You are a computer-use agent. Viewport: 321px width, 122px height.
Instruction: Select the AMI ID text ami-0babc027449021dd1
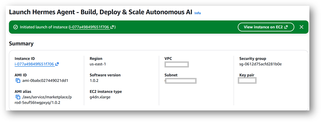coord(45,81)
